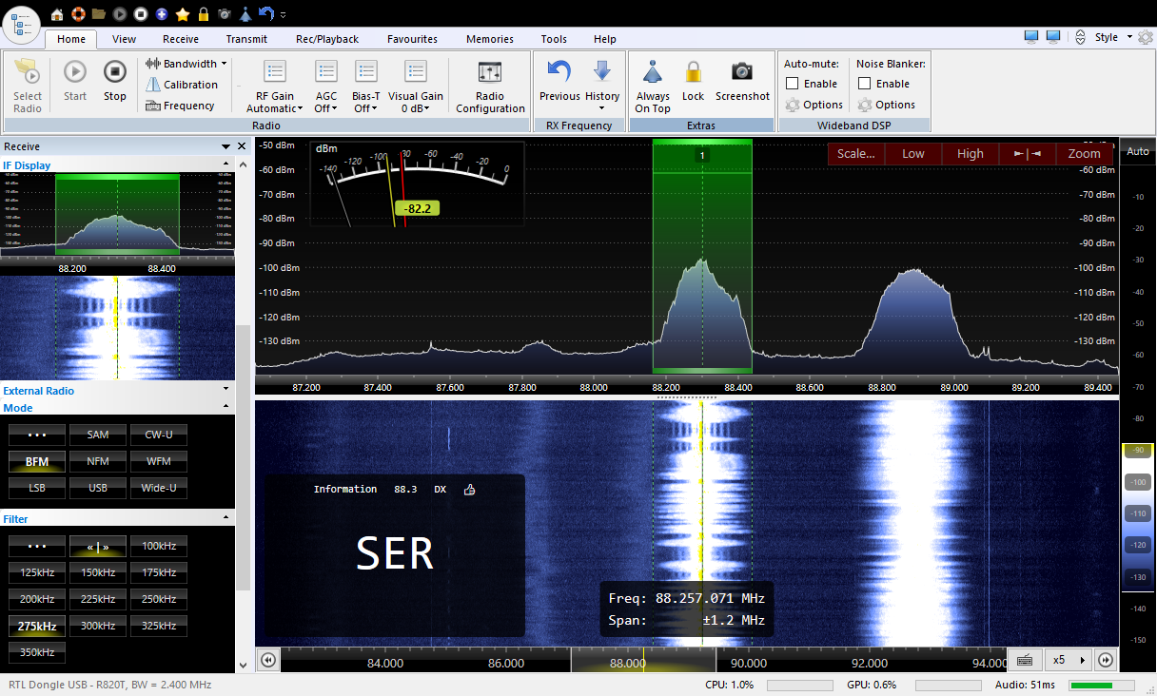Click the undo arrow icon in title bar
Screen dimensions: 1157x696
(x=265, y=14)
